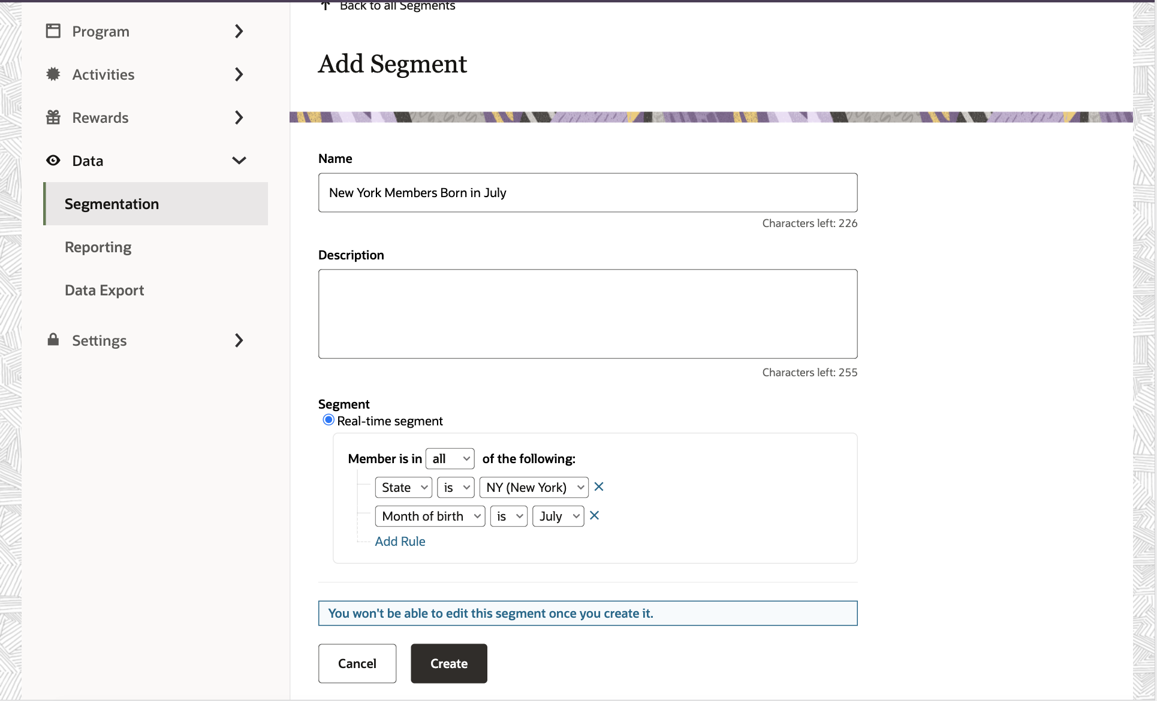Delete the Month of birth rule via its X
Viewport: 1157px width, 701px height.
pyautogui.click(x=594, y=515)
